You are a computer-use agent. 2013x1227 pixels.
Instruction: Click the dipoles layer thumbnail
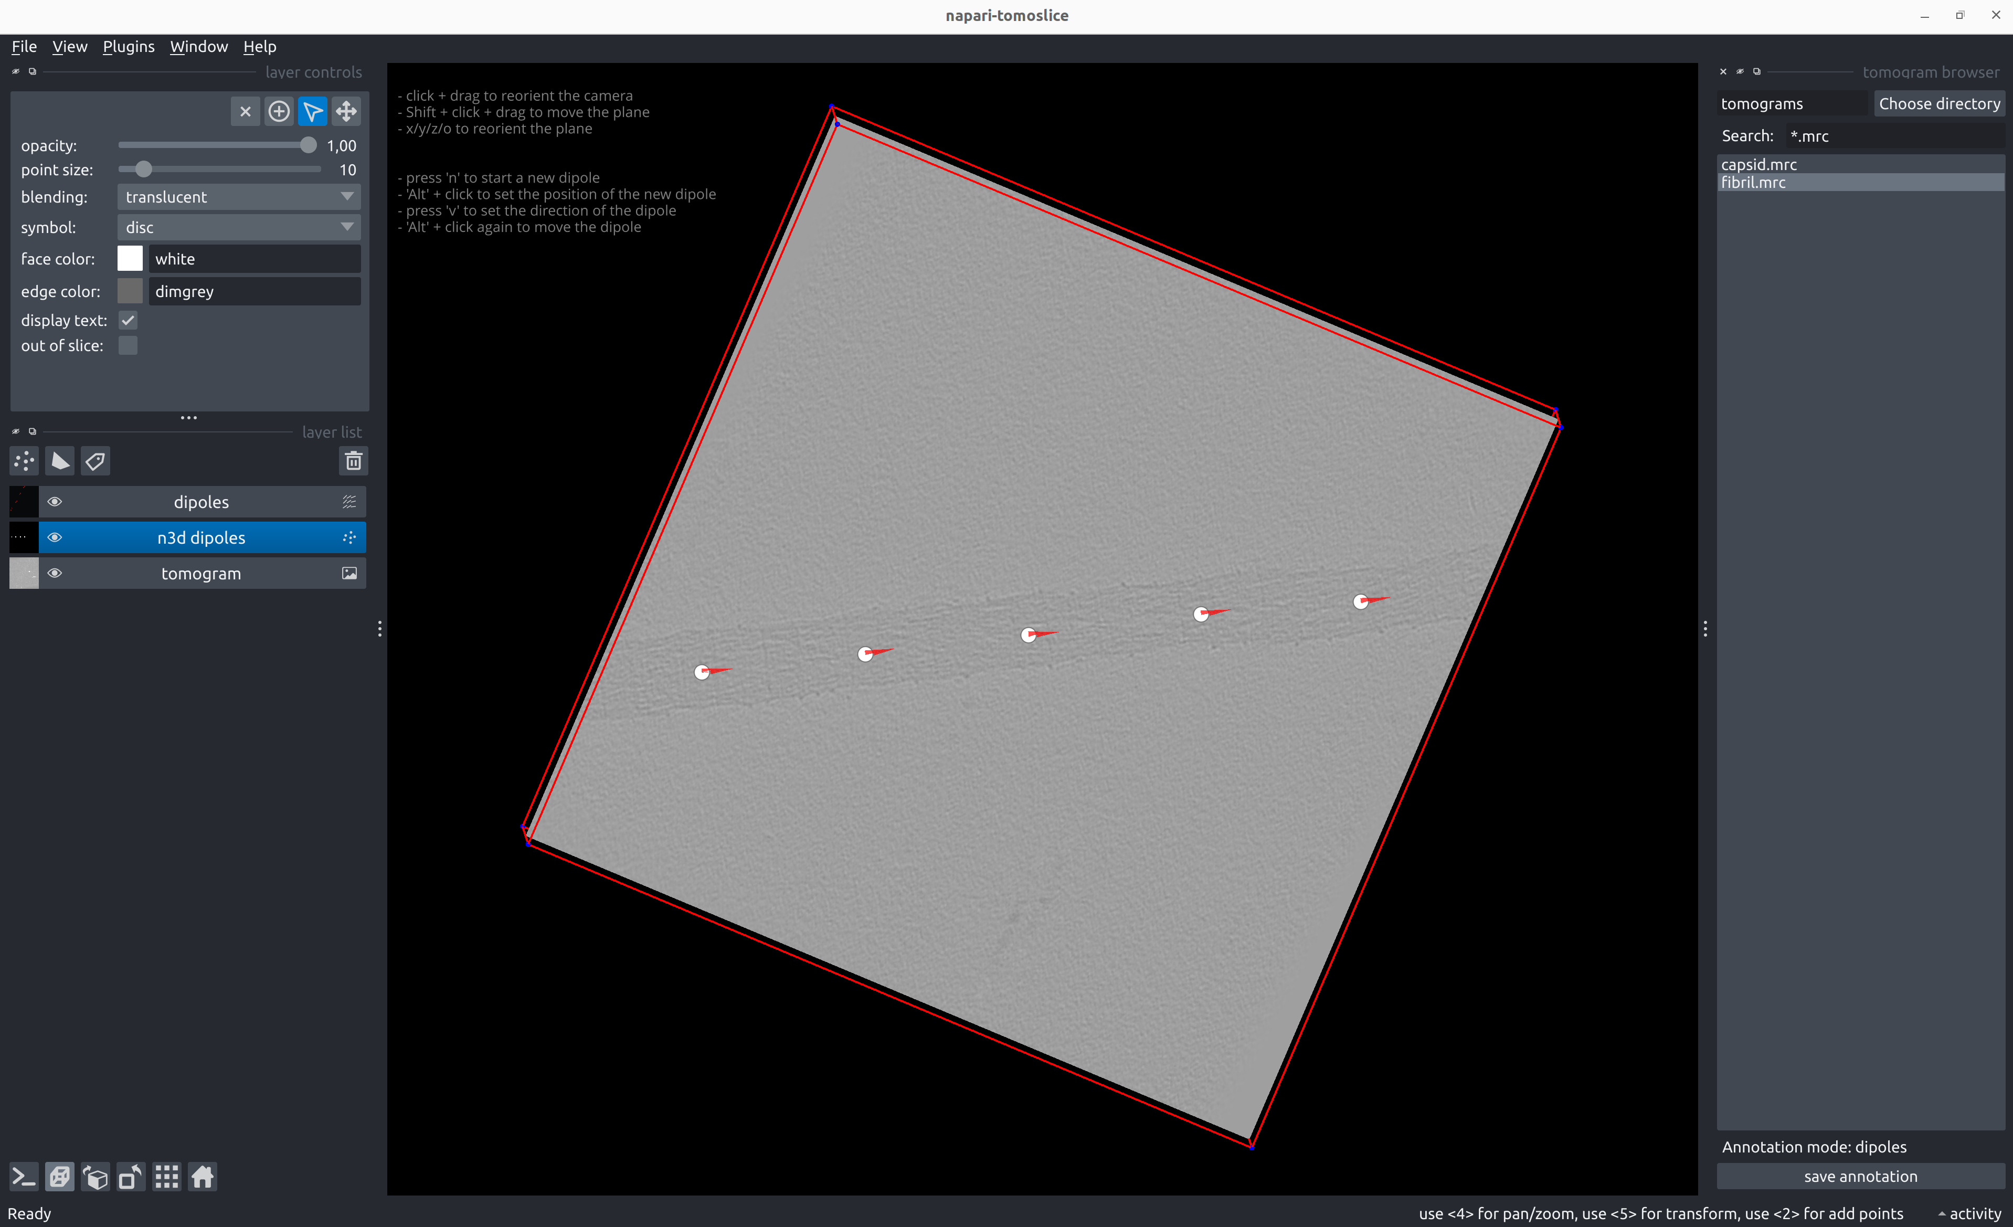click(24, 502)
